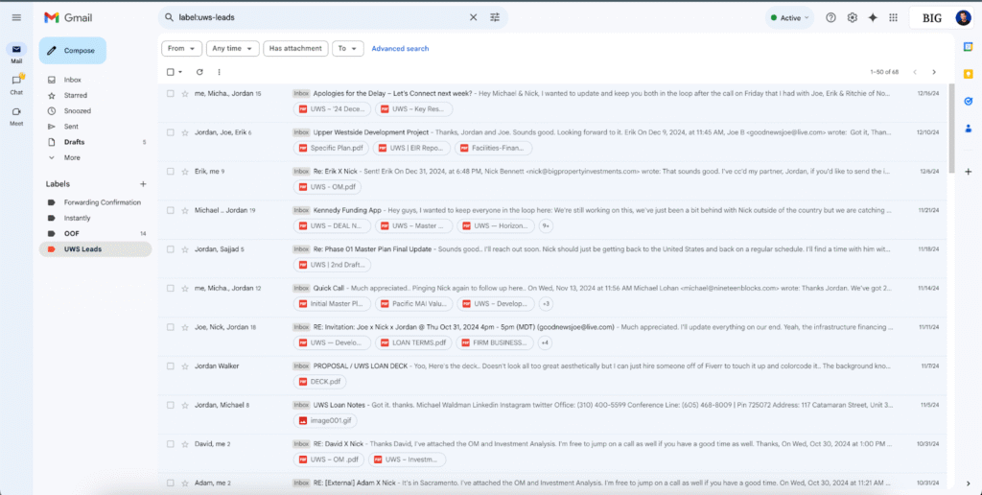
Task: Select the Kennedy Funding App email checkbox
Action: coord(171,210)
